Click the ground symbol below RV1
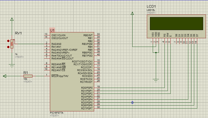The image size is (208, 118). pos(12,66)
